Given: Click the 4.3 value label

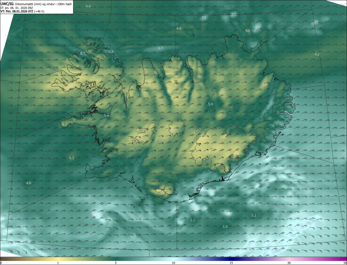Looking at the screenshot, I should click(71, 158).
